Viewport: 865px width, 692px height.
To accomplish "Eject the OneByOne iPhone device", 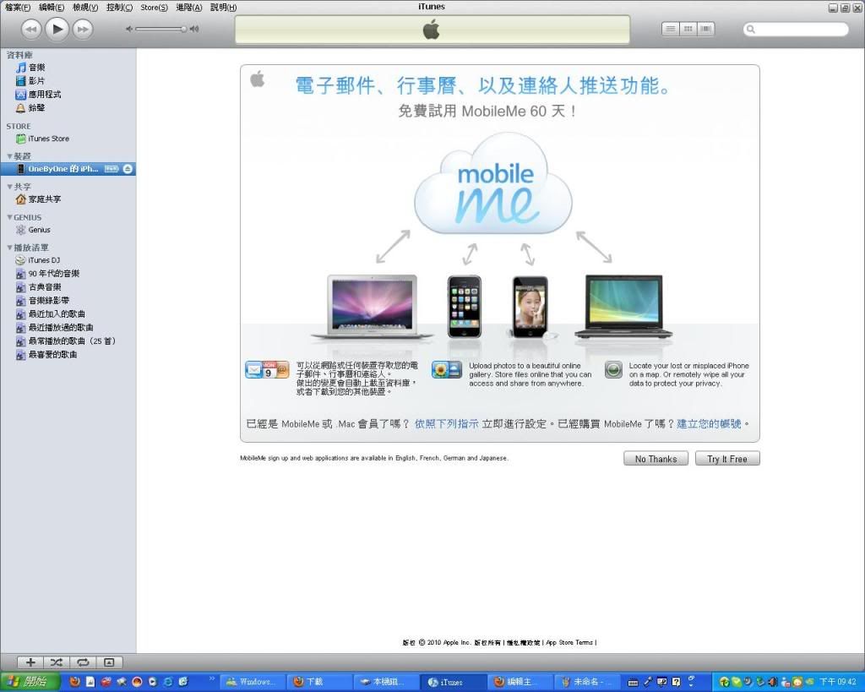I will (x=127, y=169).
